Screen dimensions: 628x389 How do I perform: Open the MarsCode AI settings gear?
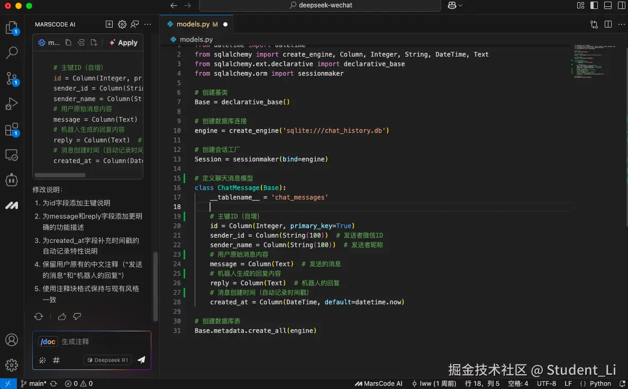coord(122,24)
